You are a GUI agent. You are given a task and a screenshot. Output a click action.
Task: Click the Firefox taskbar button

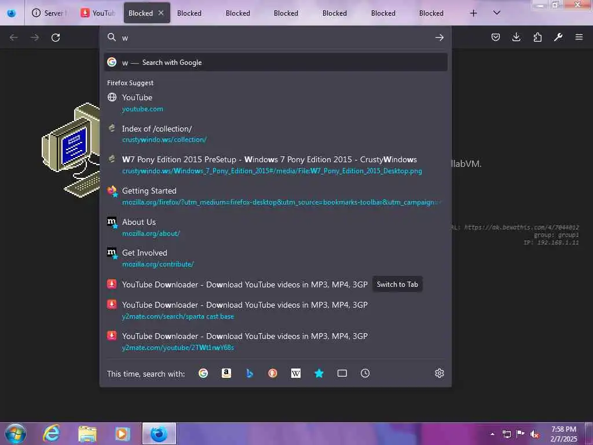[159, 433]
